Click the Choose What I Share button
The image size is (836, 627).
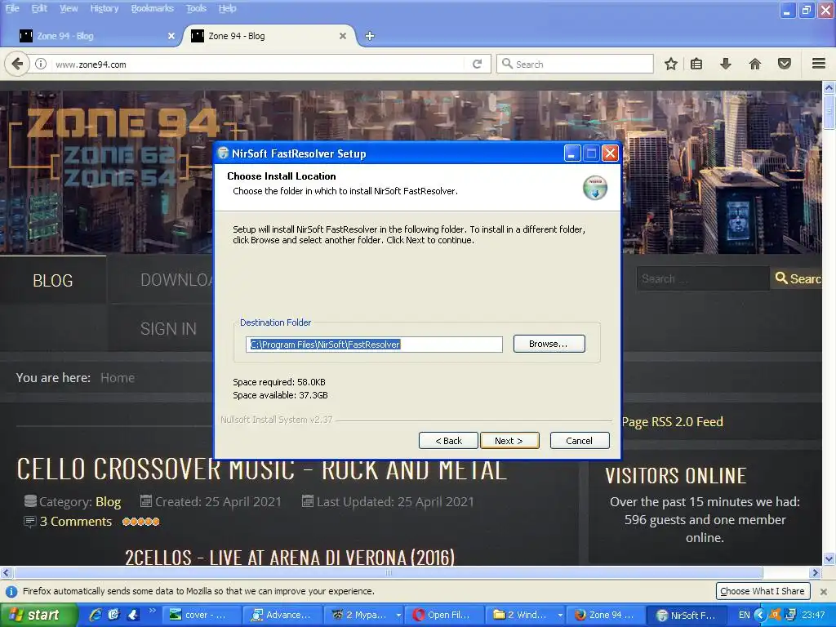click(x=762, y=591)
